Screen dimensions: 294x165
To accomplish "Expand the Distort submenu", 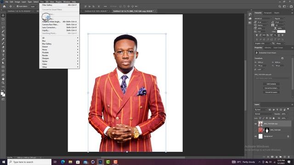I will 59,47.
